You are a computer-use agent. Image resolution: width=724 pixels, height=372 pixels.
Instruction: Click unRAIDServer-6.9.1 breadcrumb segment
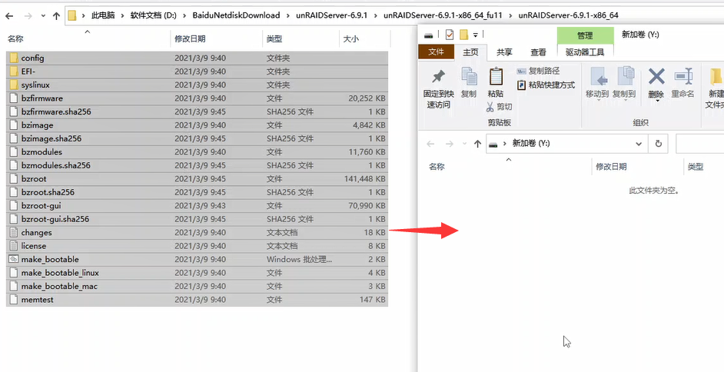[x=331, y=15]
